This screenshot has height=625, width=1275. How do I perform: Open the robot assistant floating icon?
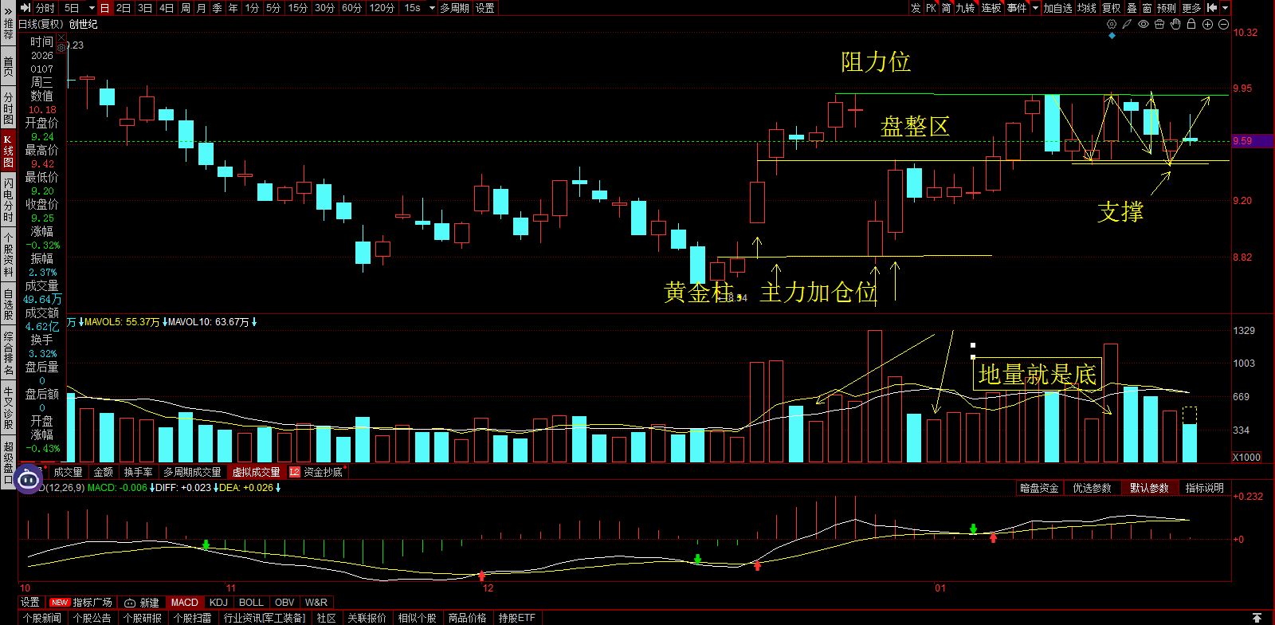pyautogui.click(x=29, y=479)
